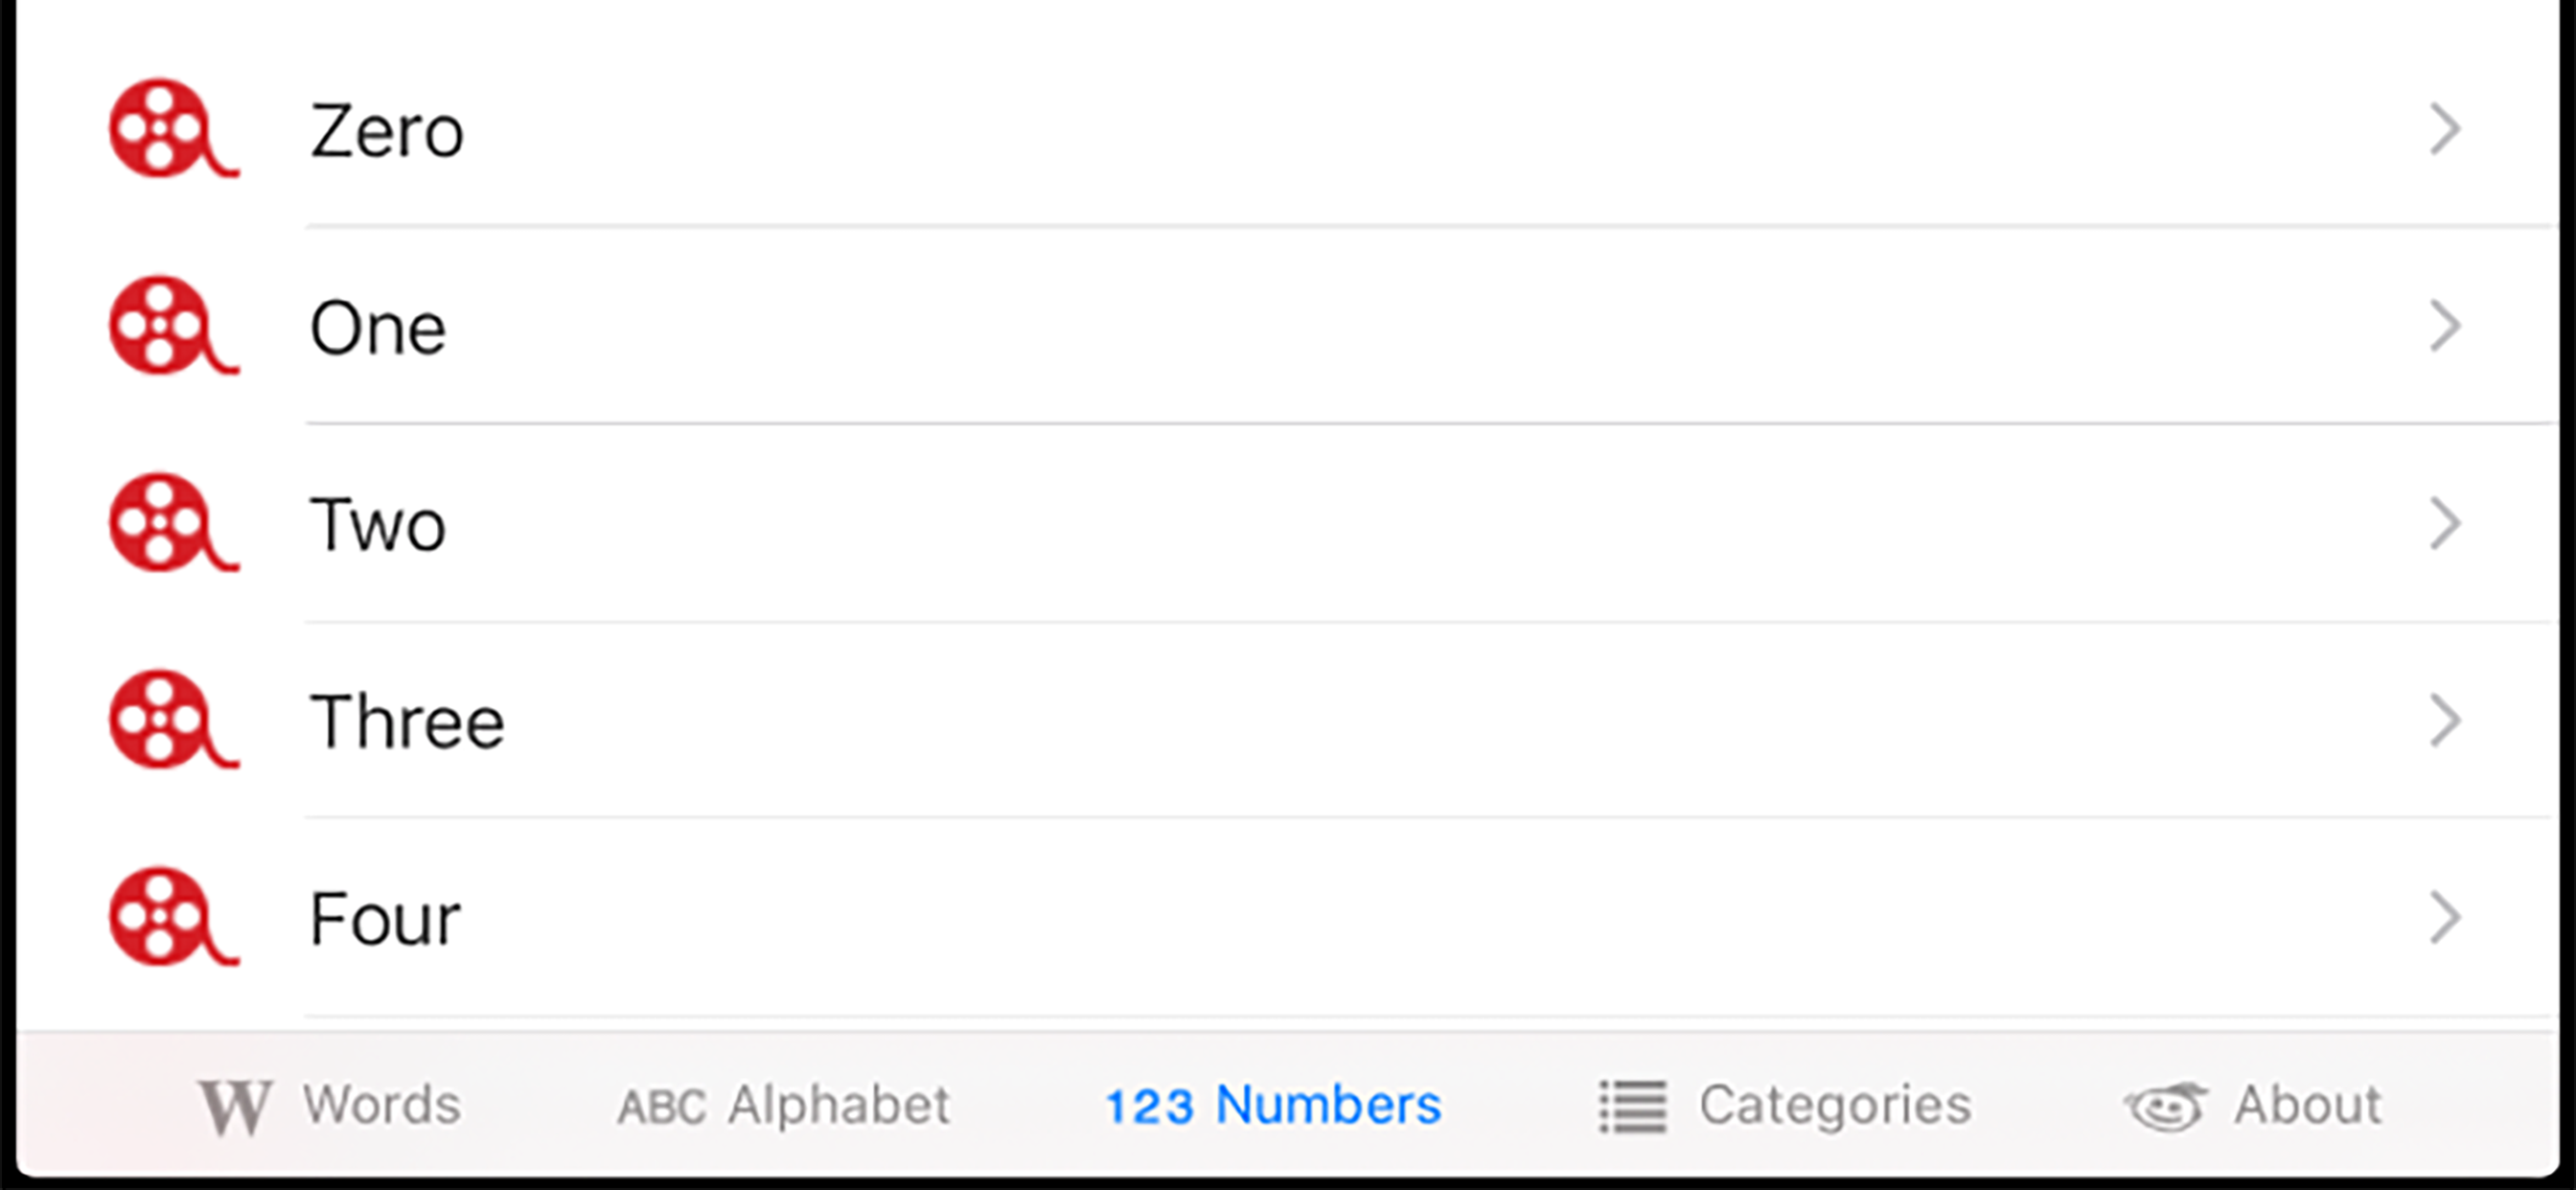Viewport: 2576px width, 1190px height.
Task: Click the W icon in the Words tab
Action: click(x=237, y=1106)
